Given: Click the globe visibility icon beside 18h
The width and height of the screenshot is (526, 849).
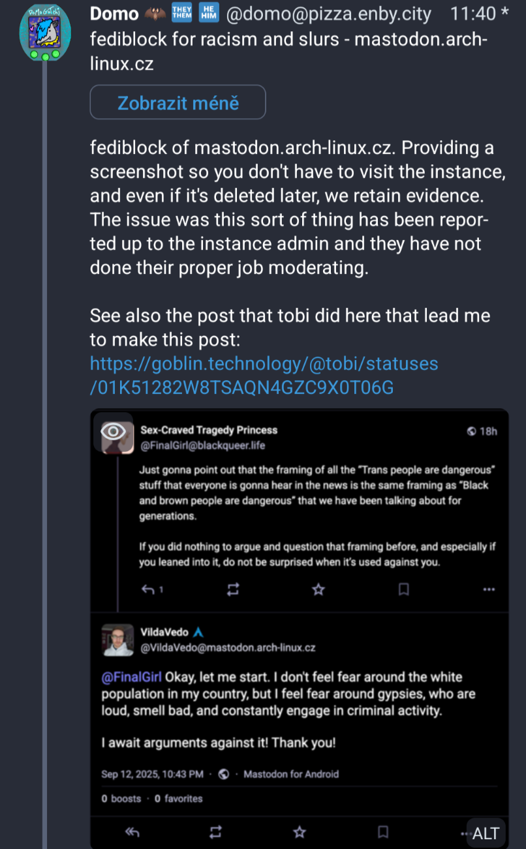Looking at the screenshot, I should tap(471, 432).
